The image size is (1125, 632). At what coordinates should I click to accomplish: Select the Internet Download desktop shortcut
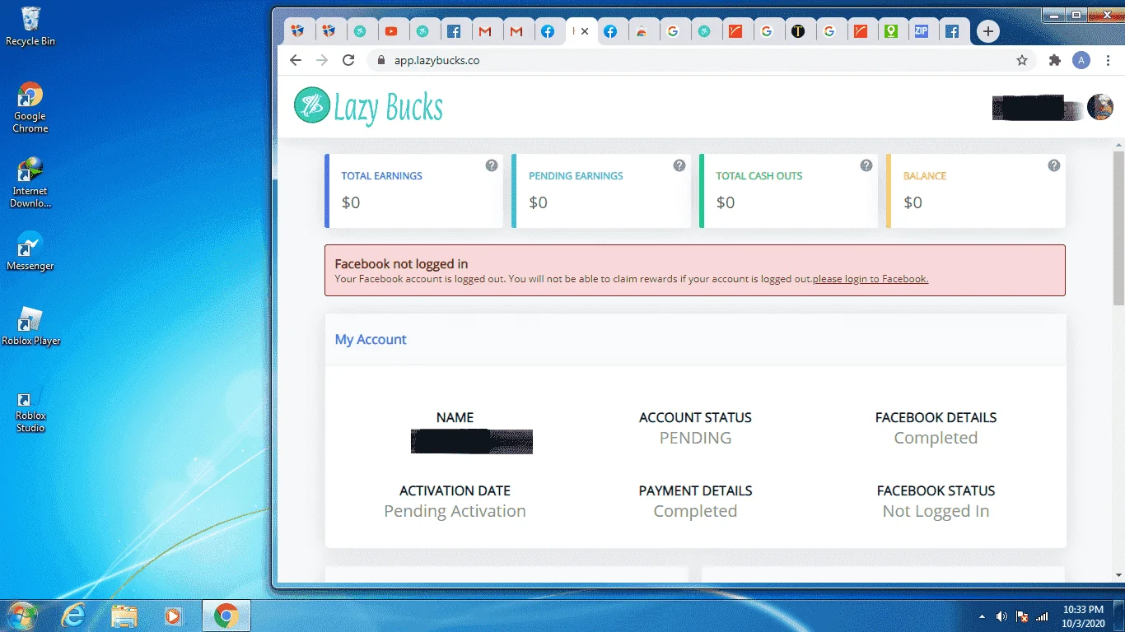30,183
